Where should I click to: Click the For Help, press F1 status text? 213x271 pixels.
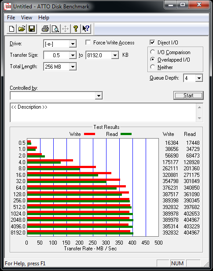[25, 264]
